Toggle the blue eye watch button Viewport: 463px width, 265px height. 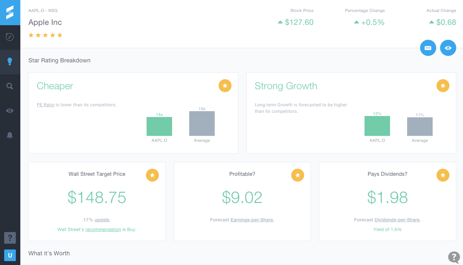click(448, 48)
